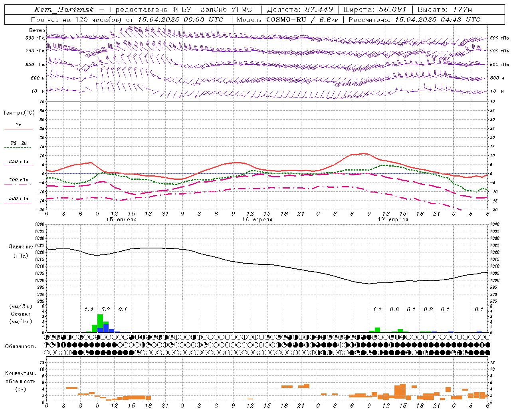Click the '1.1' precipitation total value

pos(377,309)
